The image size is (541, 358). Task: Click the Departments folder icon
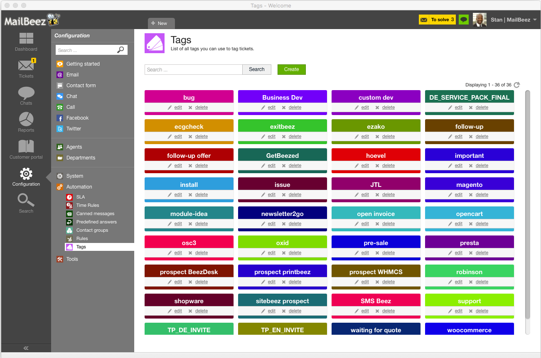60,158
